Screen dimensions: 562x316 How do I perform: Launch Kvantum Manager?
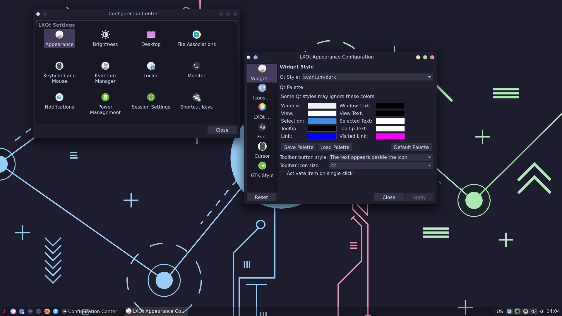(105, 73)
